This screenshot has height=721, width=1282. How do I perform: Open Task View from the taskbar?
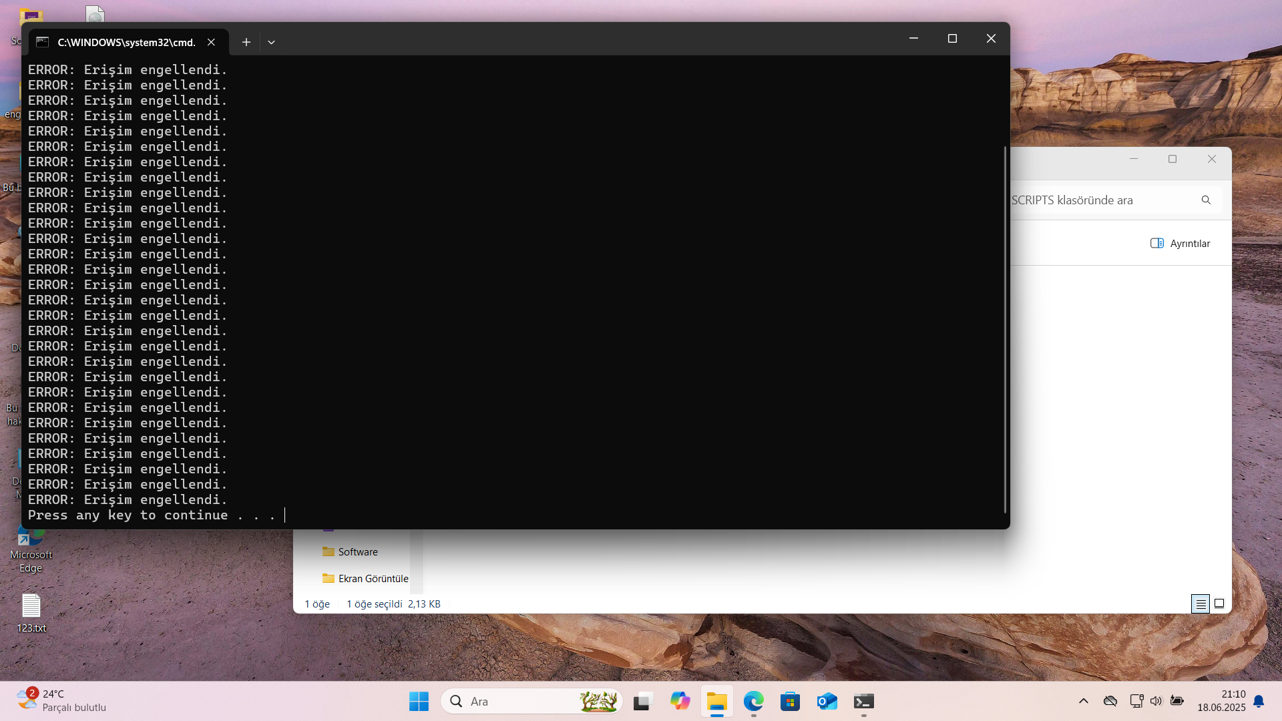coord(642,702)
